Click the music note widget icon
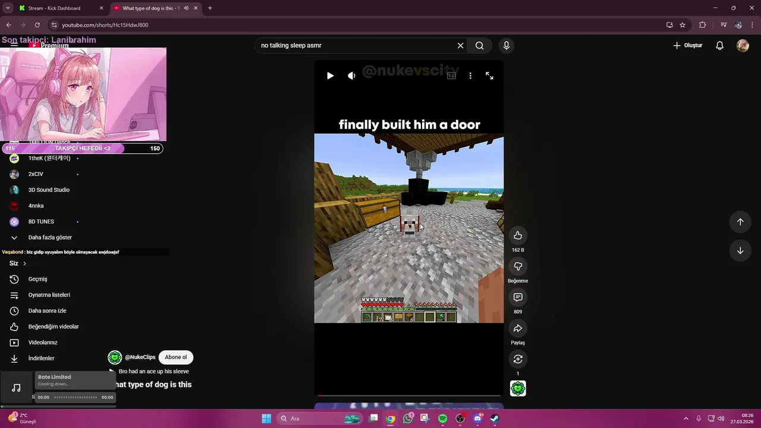Screen dimensions: 761x428 [x=17, y=388]
